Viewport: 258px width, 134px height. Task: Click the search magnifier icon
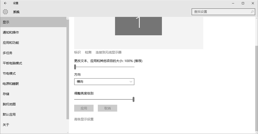[252, 12]
